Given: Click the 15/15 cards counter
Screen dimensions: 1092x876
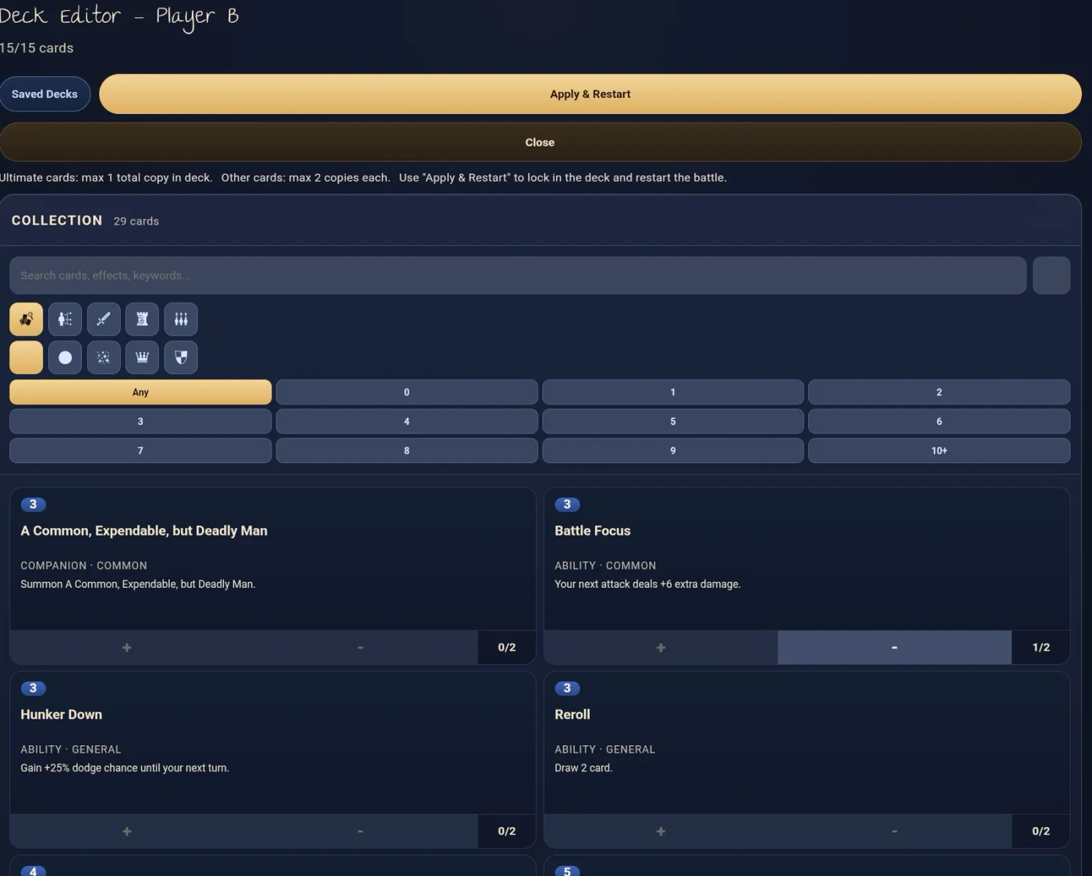Looking at the screenshot, I should (37, 48).
